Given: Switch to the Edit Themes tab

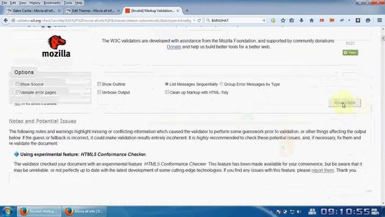Looking at the screenshot, I should click(x=93, y=11).
